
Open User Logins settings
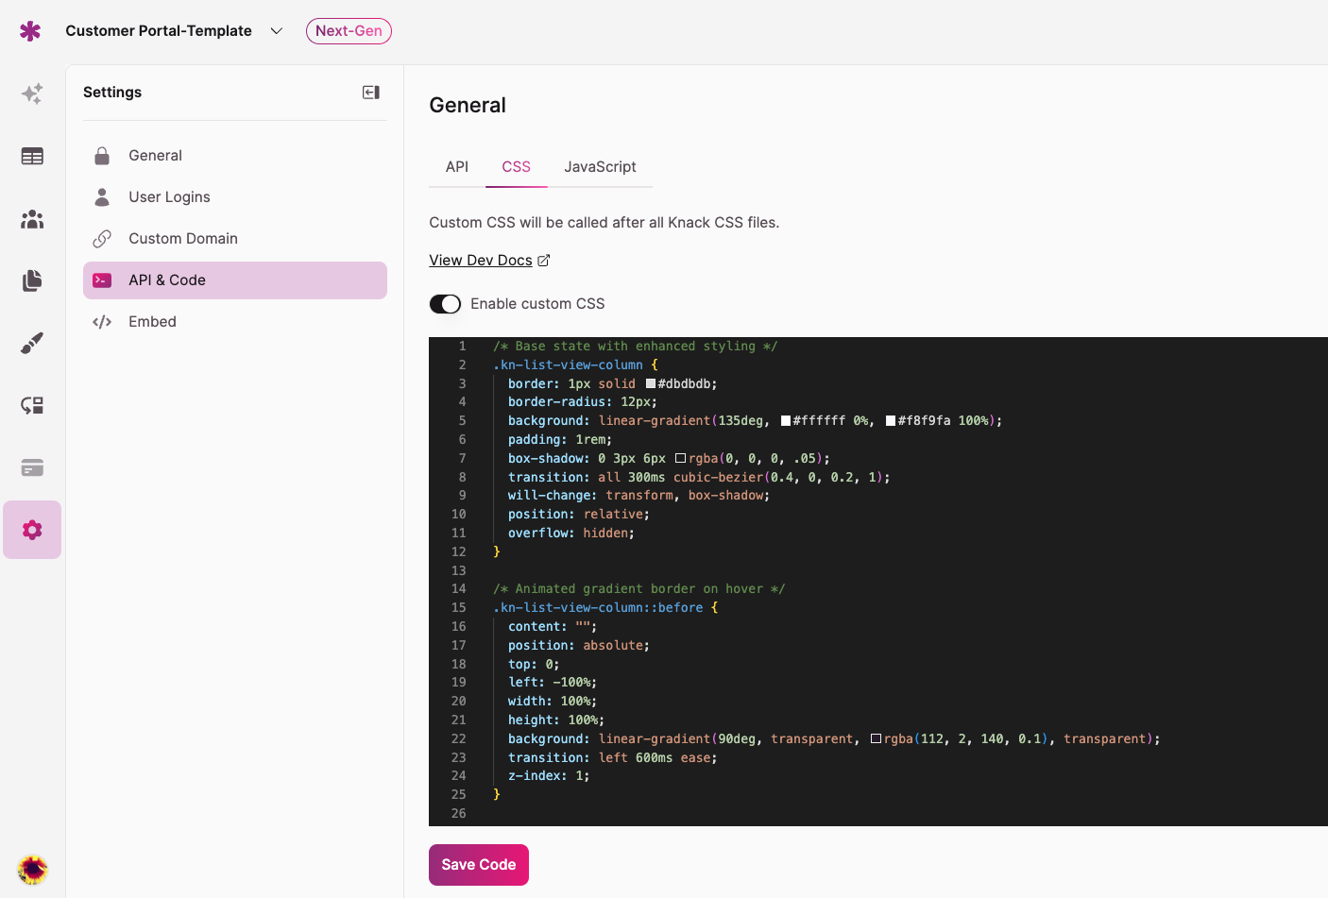click(235, 197)
